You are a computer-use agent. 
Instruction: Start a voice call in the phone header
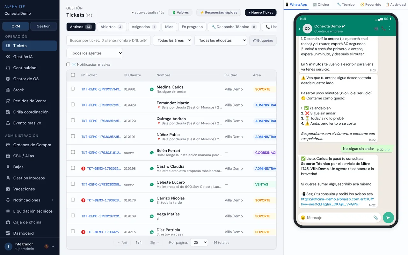[x=383, y=28]
